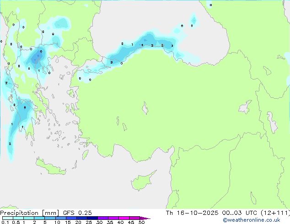The height and width of the screenshot is (224, 290).
Task: Click the '6' precipitation value on map
Action: 41,52
